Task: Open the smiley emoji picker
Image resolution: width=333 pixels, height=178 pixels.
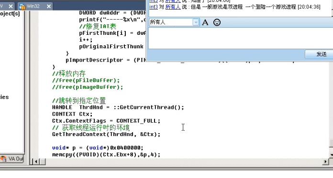Action: 217,22
